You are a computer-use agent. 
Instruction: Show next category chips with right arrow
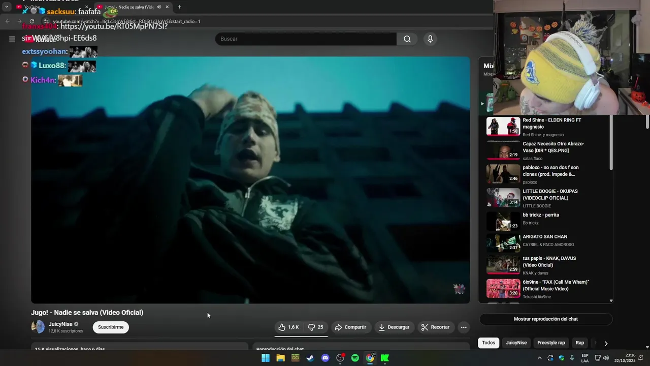[x=606, y=343]
